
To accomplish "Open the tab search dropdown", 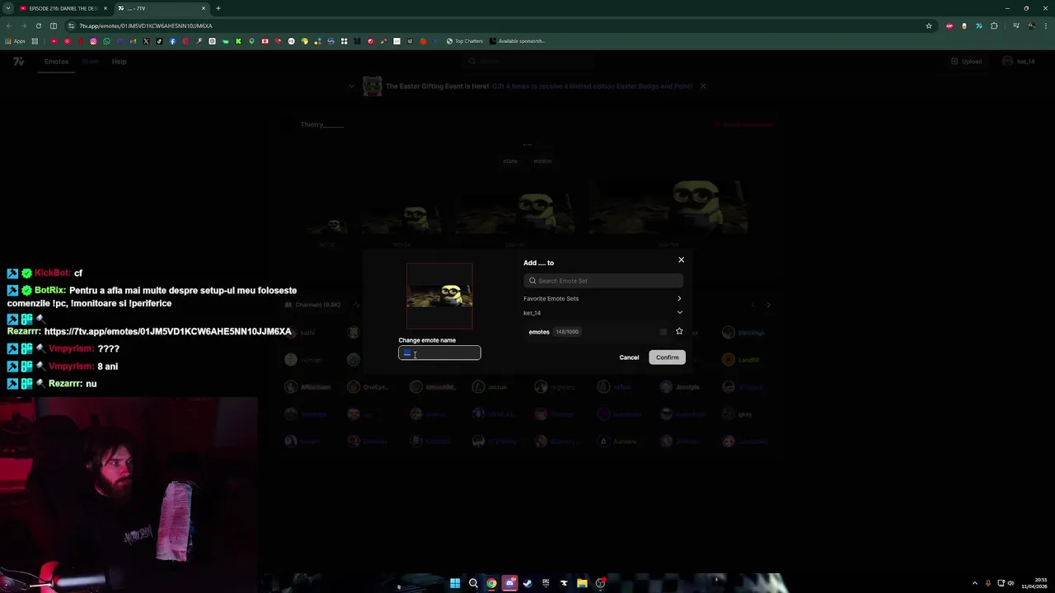I will [x=7, y=8].
